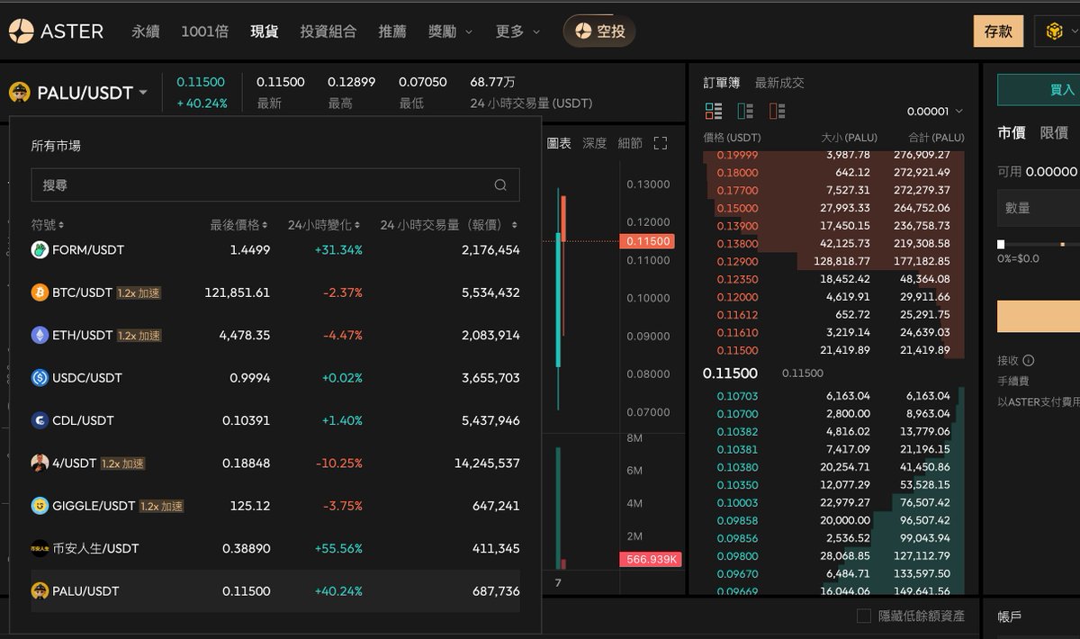Image resolution: width=1080 pixels, height=639 pixels.
Task: Select 永續 in the top navigation
Action: click(x=147, y=31)
